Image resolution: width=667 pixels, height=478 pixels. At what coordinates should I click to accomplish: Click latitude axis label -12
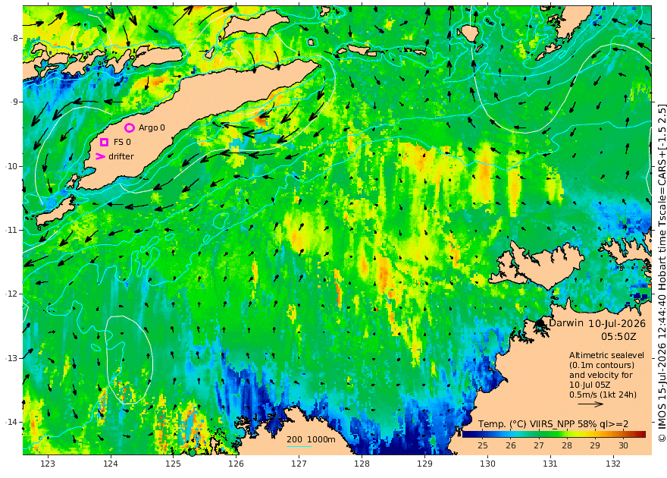click(12, 294)
